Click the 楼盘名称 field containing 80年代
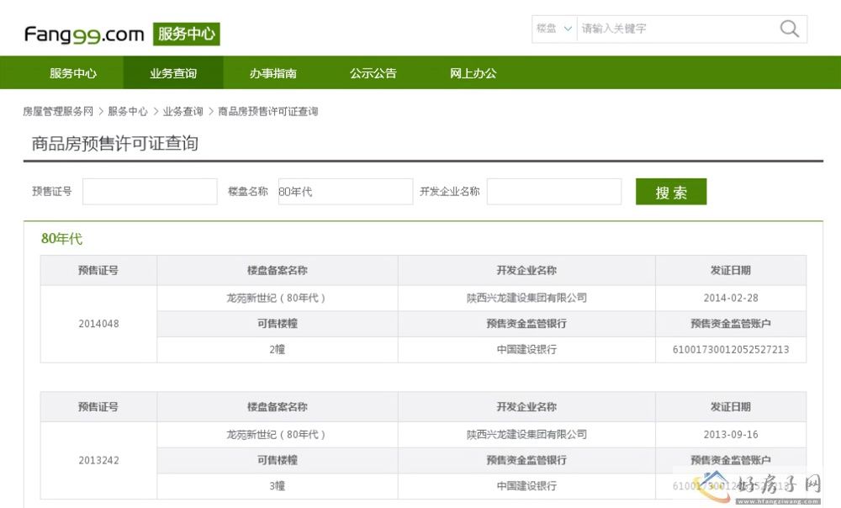841x508 pixels. [x=345, y=192]
